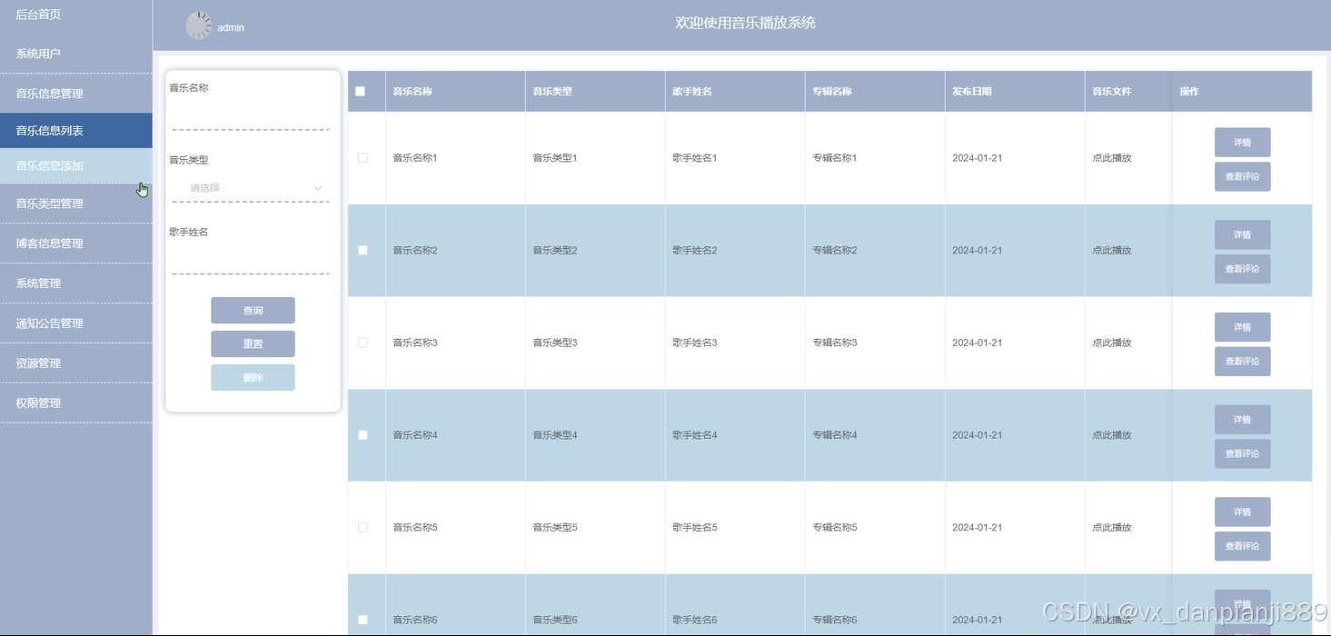Check the box for 音乐名称6 row

[363, 620]
